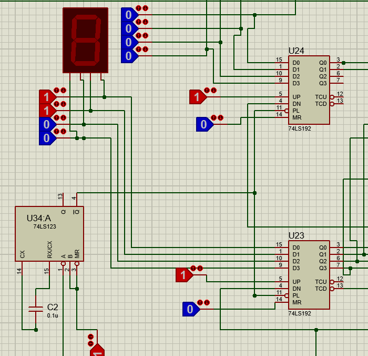
Task: Click the CX pin label on U34:A
Action: point(22,254)
